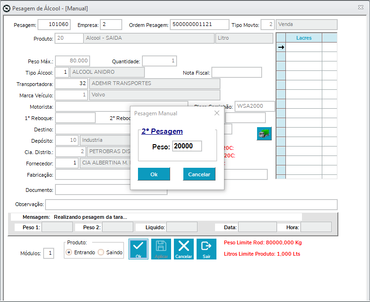This screenshot has height=302, width=370.
Task: Click the Alcool - SAIDA product description
Action: pyautogui.click(x=149, y=38)
